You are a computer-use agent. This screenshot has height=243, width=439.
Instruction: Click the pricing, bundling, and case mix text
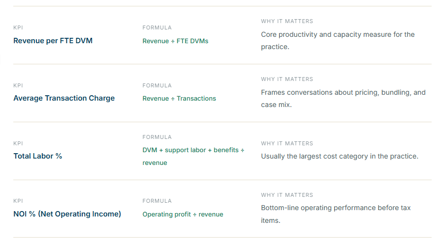coord(343,98)
